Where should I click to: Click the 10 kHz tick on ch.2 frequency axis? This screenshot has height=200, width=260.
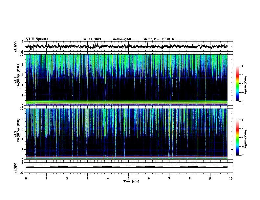pos(22,108)
